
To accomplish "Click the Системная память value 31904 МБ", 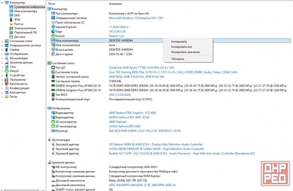I will click(115, 81).
